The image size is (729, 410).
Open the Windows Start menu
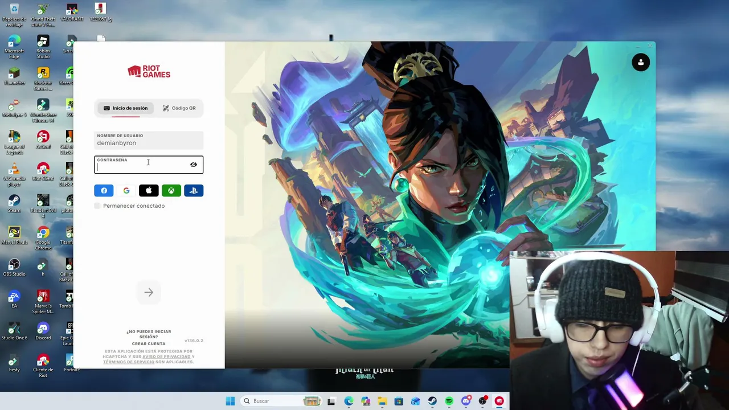[230, 401]
